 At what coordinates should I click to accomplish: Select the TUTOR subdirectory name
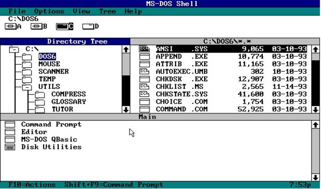coord(62,109)
